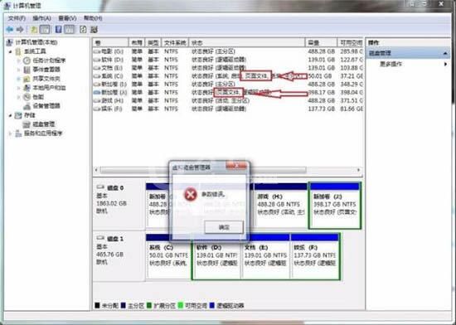The width and height of the screenshot is (456, 325).
Task: Click the Up one level toolbar icon
Action: click(34, 29)
